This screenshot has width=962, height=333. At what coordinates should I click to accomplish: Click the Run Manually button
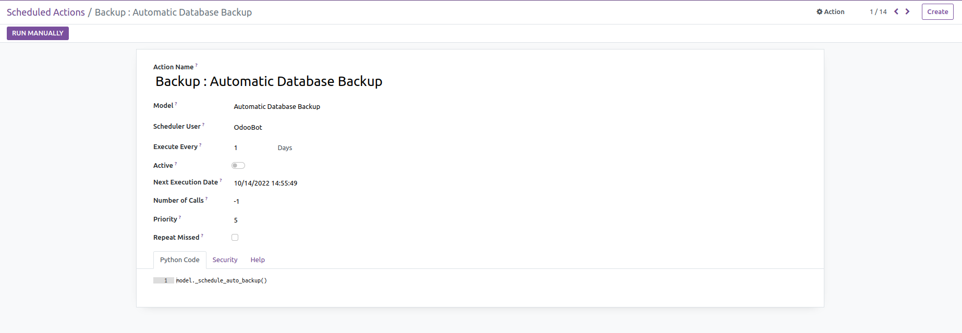click(38, 33)
